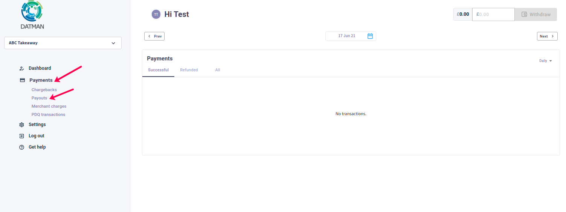Select the All payments tab
The width and height of the screenshot is (566, 212).
pyautogui.click(x=217, y=70)
